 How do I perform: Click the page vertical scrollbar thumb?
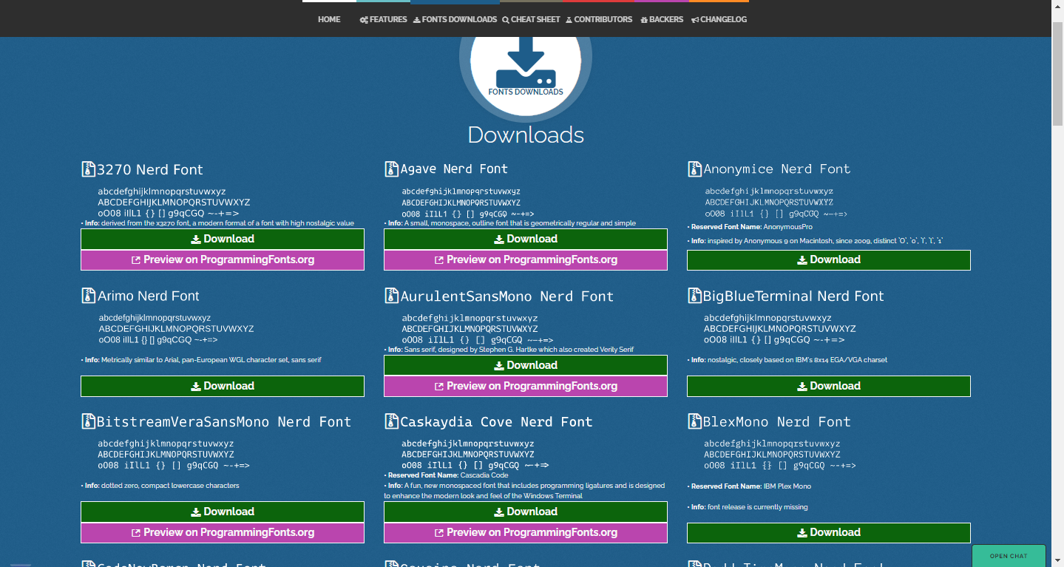1057,74
